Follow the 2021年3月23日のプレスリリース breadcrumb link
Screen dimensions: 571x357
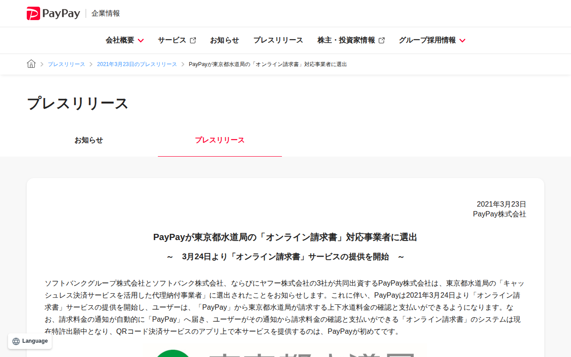tap(137, 64)
